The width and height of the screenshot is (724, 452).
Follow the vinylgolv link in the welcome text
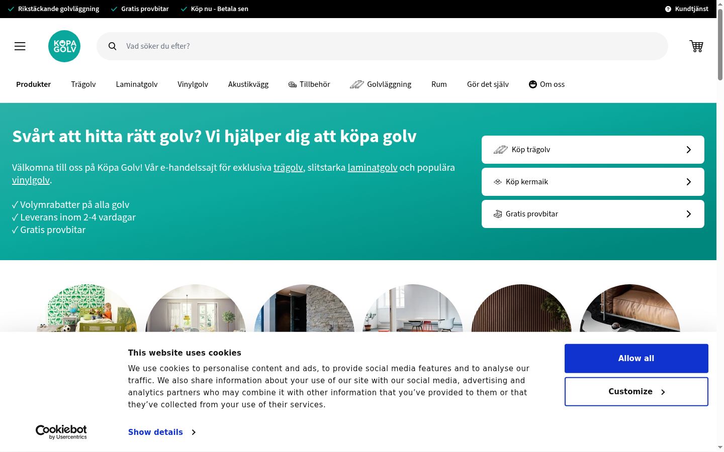point(31,180)
